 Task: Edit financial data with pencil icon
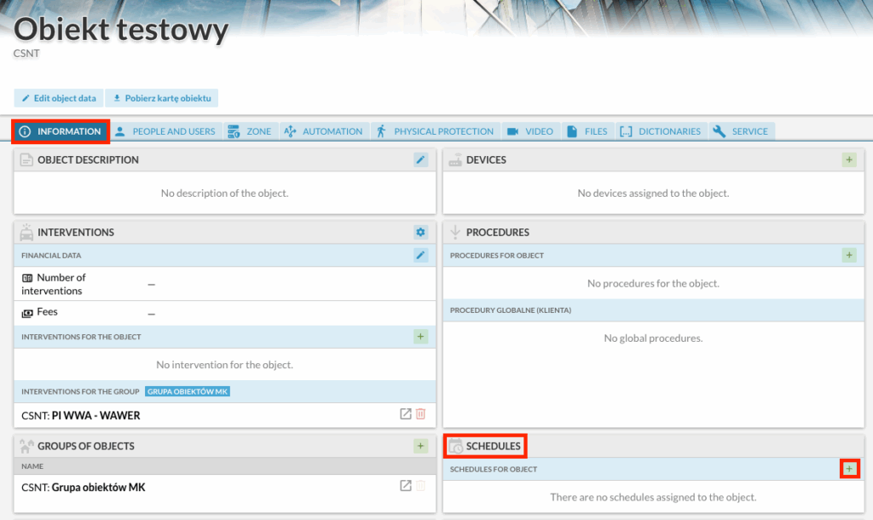click(x=420, y=255)
